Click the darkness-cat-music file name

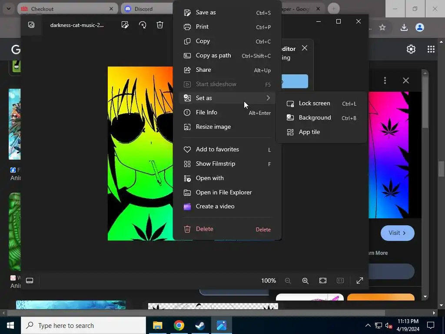(77, 25)
